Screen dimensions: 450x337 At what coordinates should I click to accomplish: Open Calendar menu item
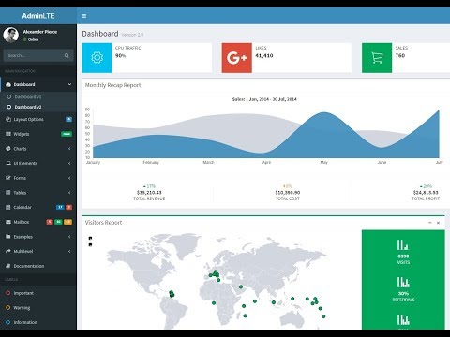[x=38, y=207]
